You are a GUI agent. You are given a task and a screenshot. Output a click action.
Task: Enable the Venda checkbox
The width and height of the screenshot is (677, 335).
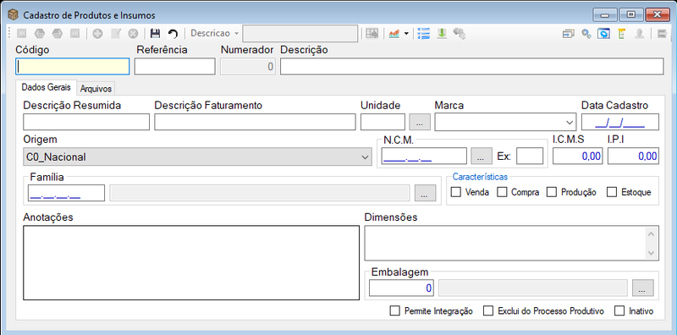click(456, 192)
